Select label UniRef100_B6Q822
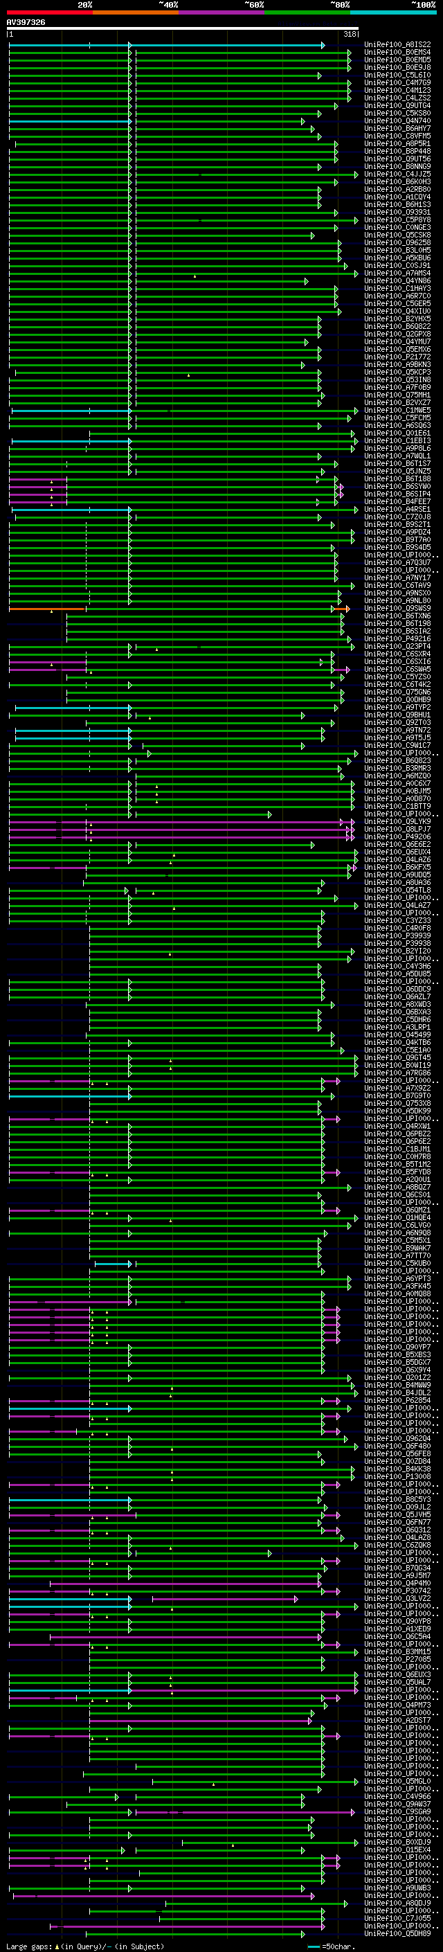The image size is (443, 1952). click(x=397, y=327)
